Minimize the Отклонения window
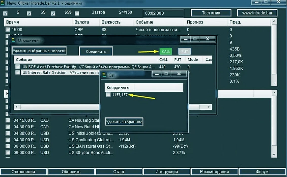Viewport: 287px width, 177px height. tap(186, 39)
